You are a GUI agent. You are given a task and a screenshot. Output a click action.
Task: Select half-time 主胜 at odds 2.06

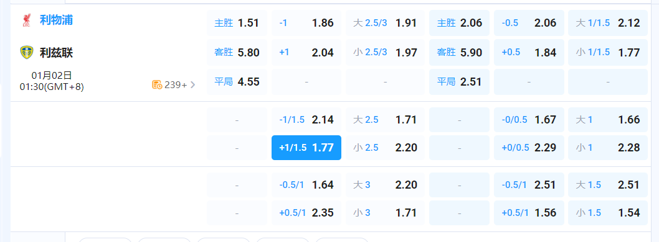coord(459,23)
